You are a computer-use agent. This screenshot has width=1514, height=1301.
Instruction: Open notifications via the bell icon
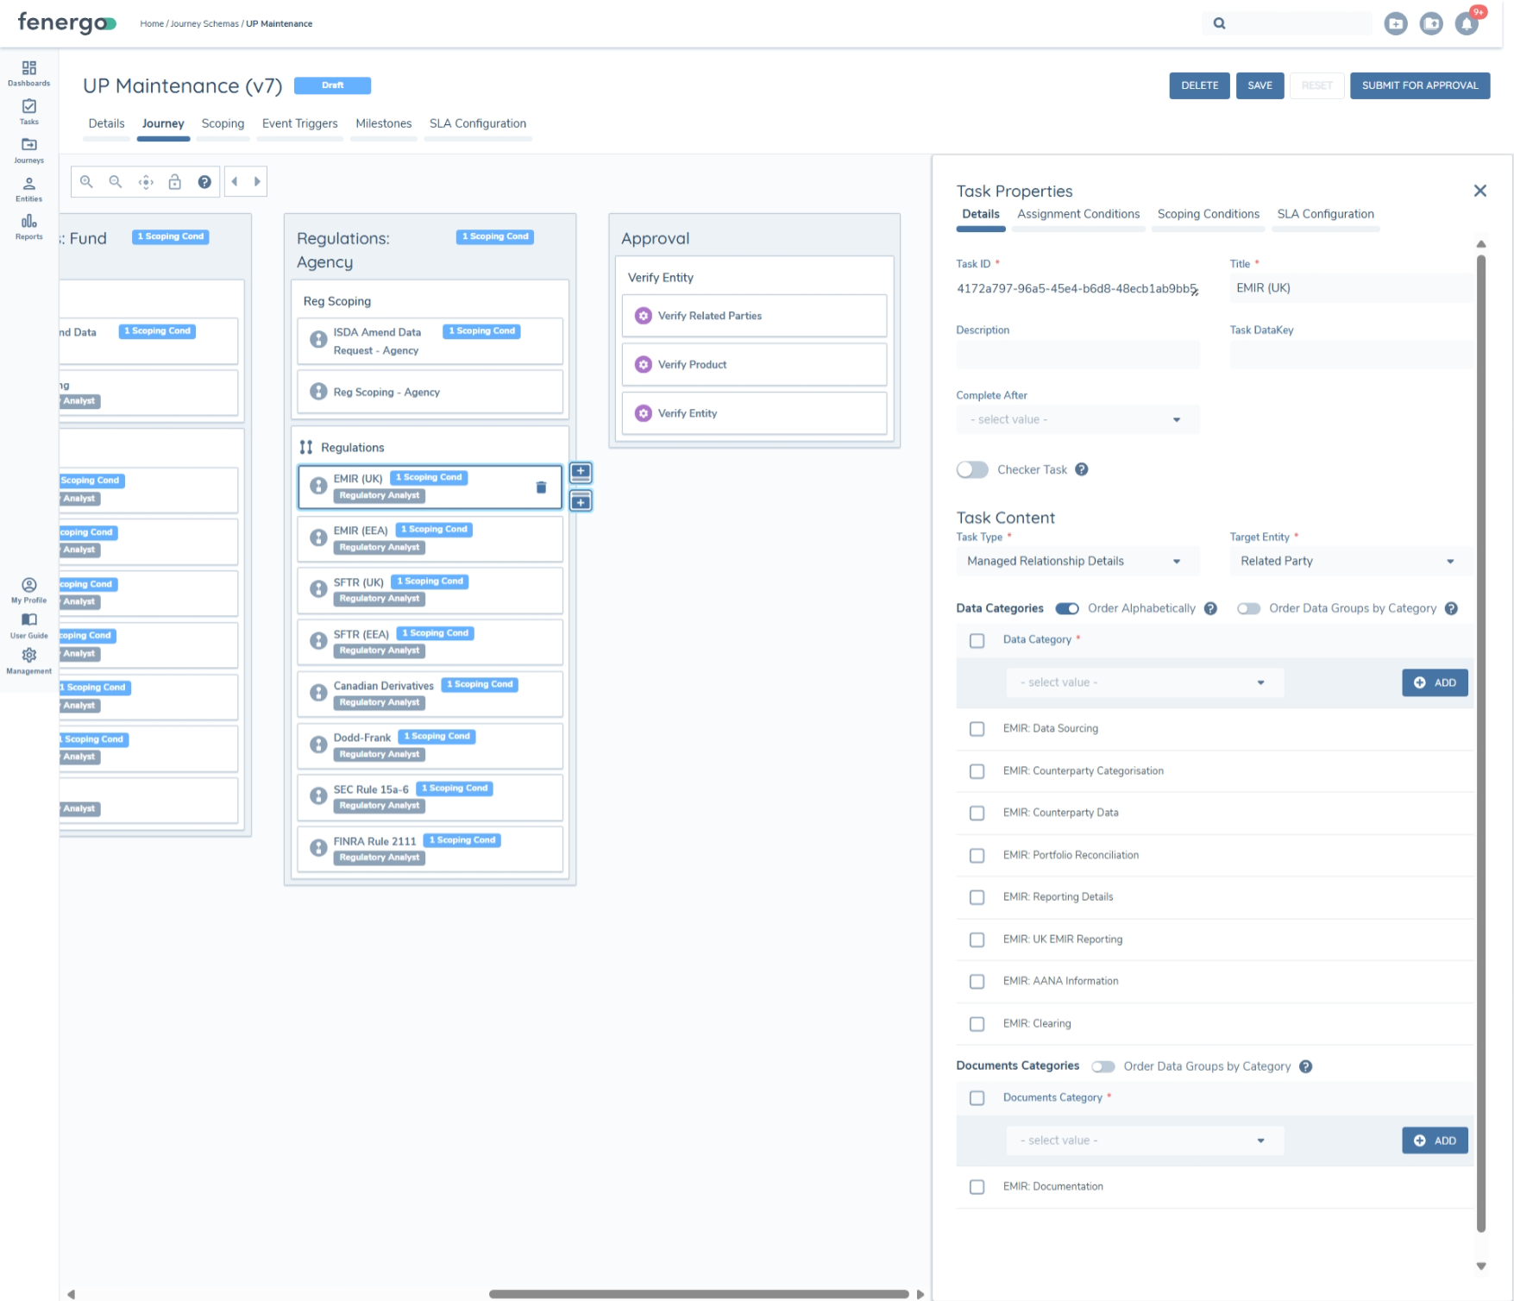(1467, 23)
